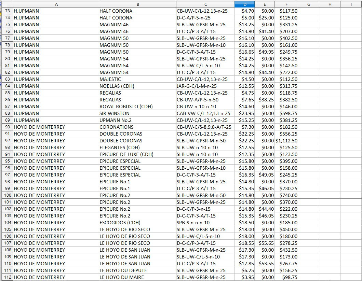Click cell ROYAL ROBUSTO (CDH)
Image resolution: width=362 pixels, height=281 pixels.
pos(138,107)
